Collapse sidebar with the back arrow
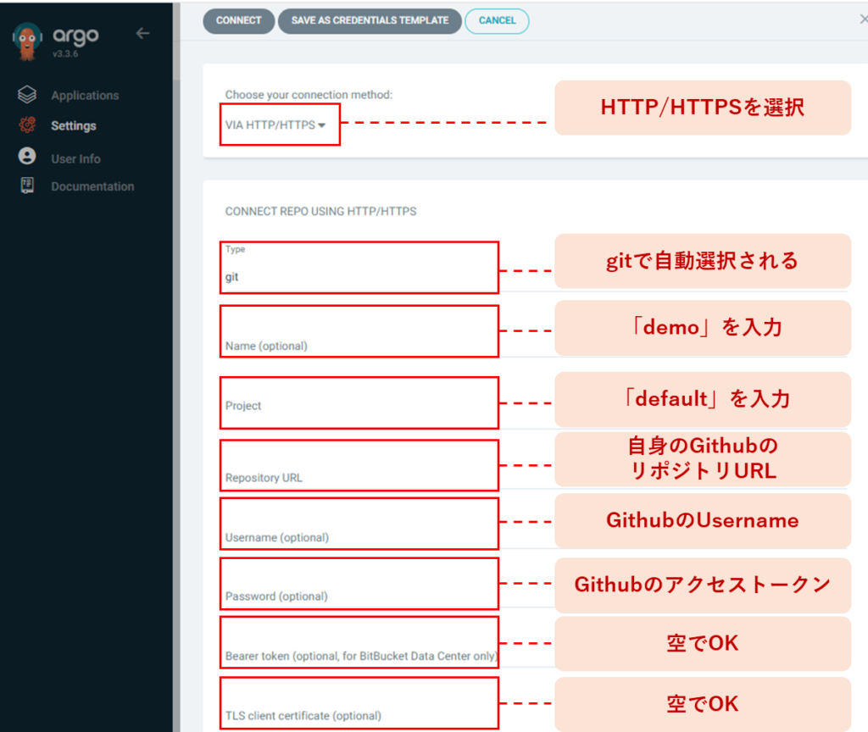 [142, 34]
